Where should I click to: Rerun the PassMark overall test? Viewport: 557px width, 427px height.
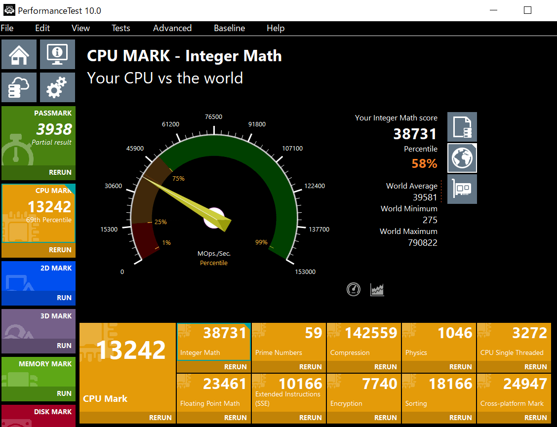(x=39, y=172)
